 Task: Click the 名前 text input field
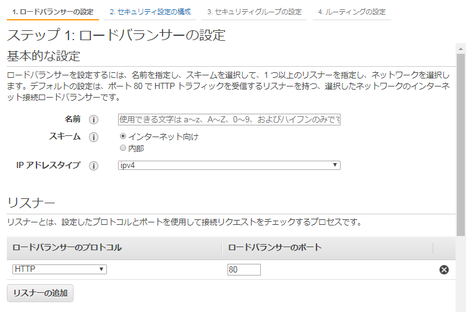[229, 120]
